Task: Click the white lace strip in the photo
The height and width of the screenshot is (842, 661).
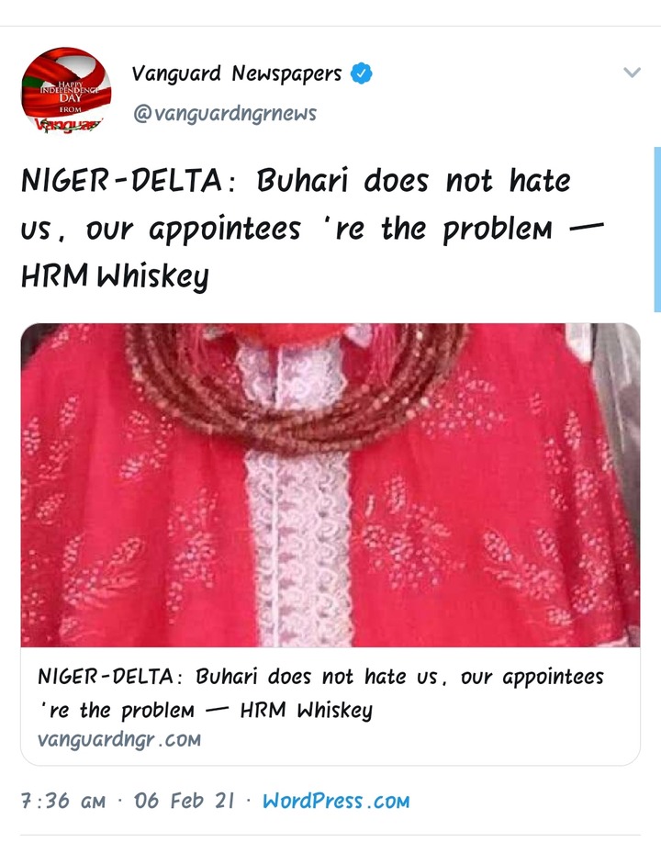Action: [299, 548]
